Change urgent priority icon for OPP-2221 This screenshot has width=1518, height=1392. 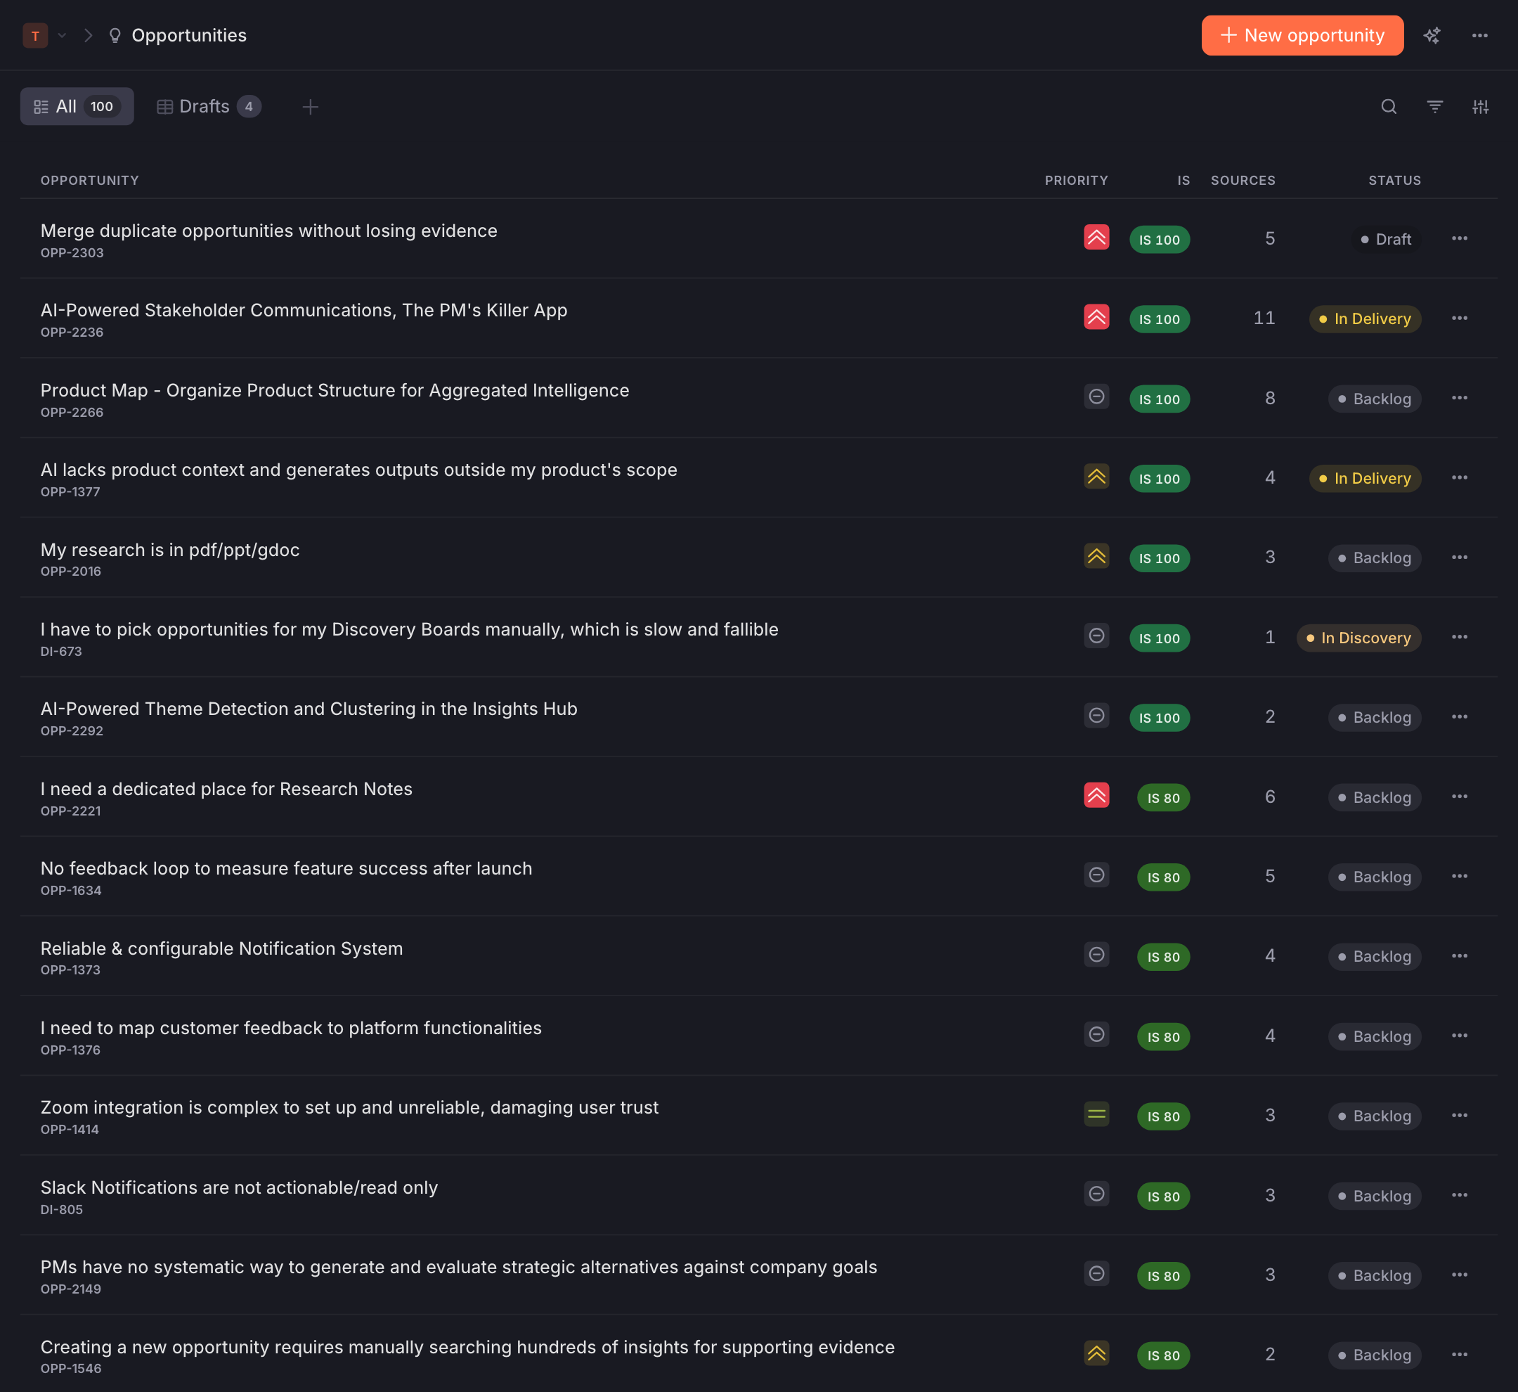[1096, 795]
